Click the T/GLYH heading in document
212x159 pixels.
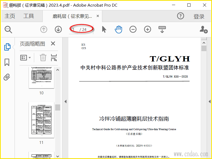(x=170, y=59)
